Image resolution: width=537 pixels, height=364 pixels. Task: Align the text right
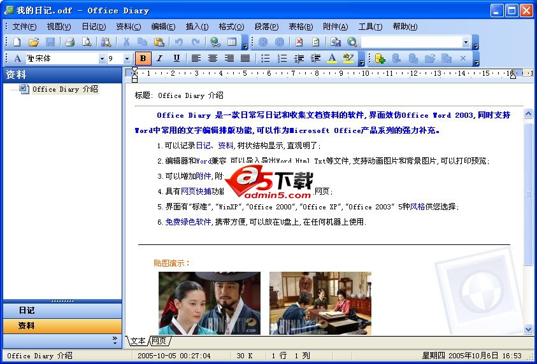[229, 59]
